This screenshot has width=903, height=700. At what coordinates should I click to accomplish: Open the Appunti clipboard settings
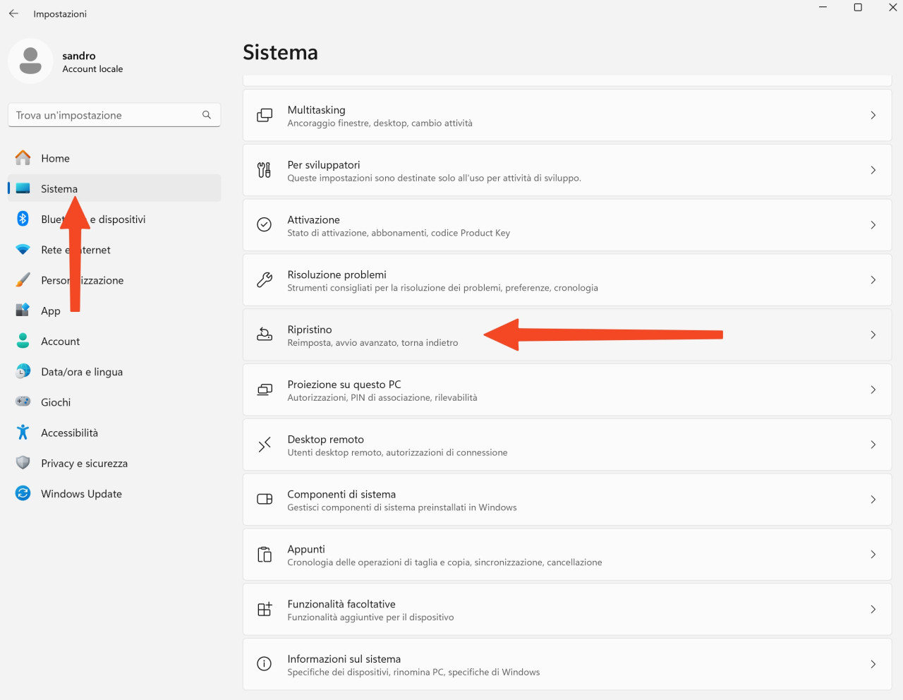[x=567, y=555]
